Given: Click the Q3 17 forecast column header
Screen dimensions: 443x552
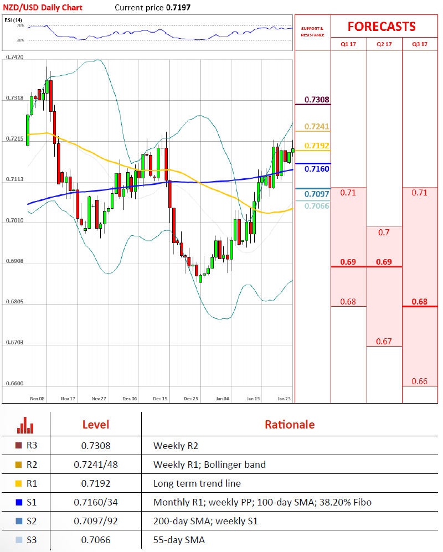Looking at the screenshot, I should (x=420, y=44).
